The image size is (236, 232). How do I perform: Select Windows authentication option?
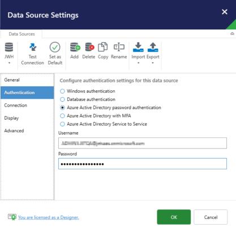click(x=62, y=91)
